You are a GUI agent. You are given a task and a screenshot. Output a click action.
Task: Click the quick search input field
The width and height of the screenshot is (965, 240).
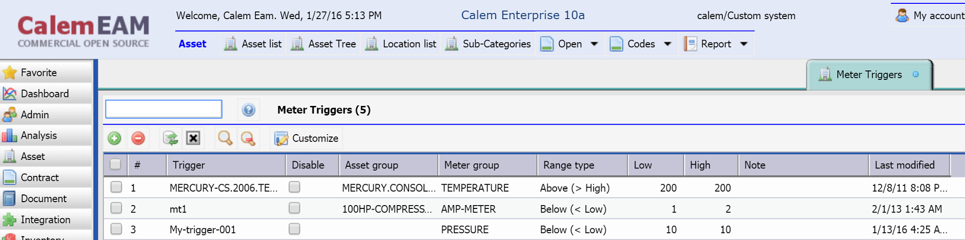click(x=164, y=109)
